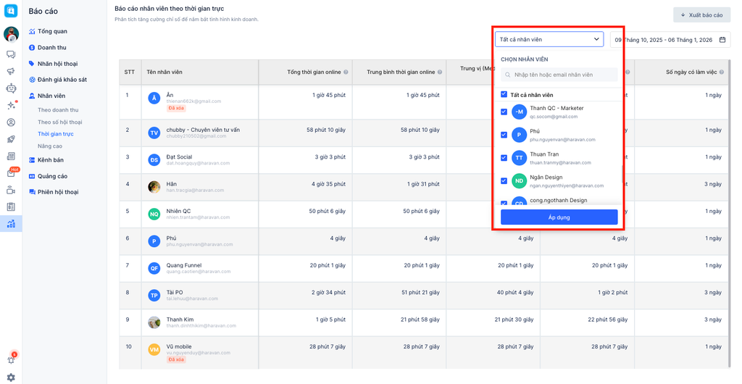Click the Xuất báo cáo button
742x384 pixels.
point(701,15)
